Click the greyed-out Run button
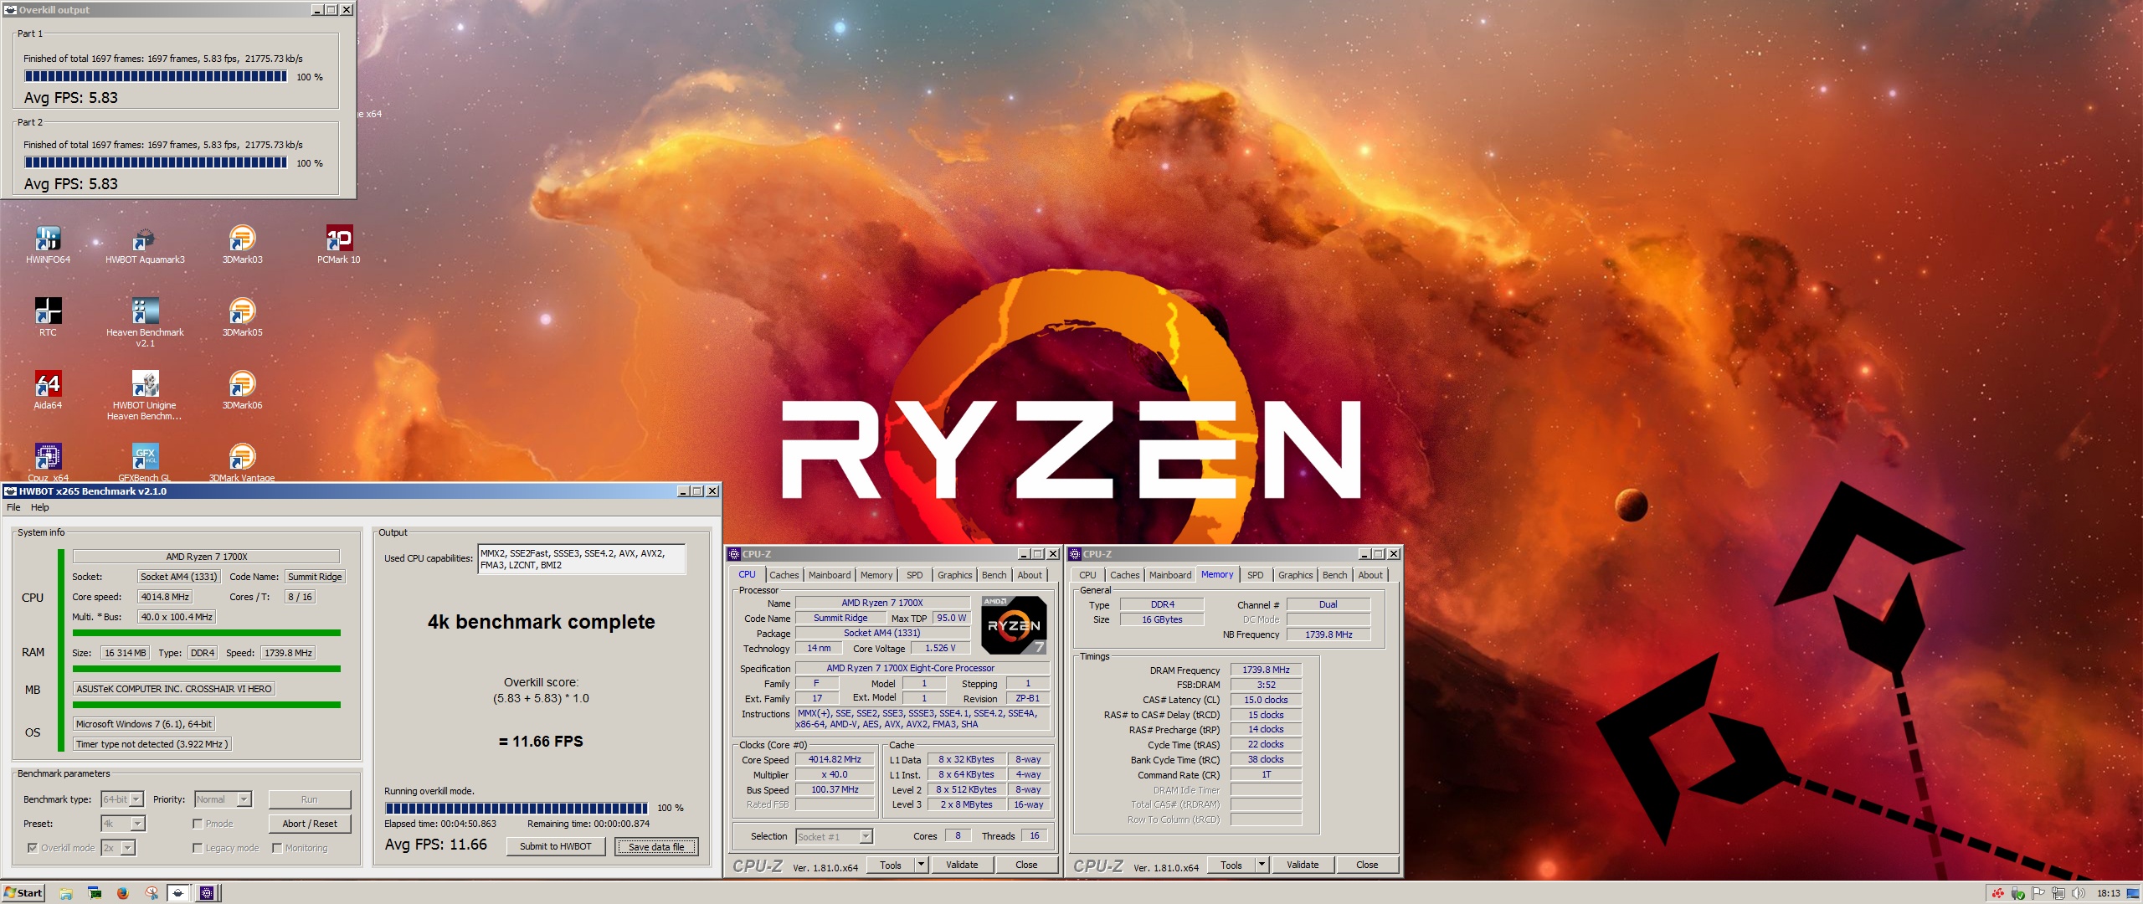Image resolution: width=2143 pixels, height=904 pixels. tap(310, 799)
